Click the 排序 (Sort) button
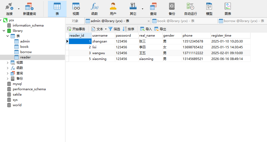This screenshot has height=142, width=267. (x=128, y=29)
